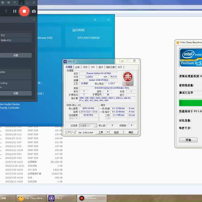Open Bandicam scheduled recording clock icon
The height and width of the screenshot is (202, 202).
pyautogui.click(x=9, y=3)
